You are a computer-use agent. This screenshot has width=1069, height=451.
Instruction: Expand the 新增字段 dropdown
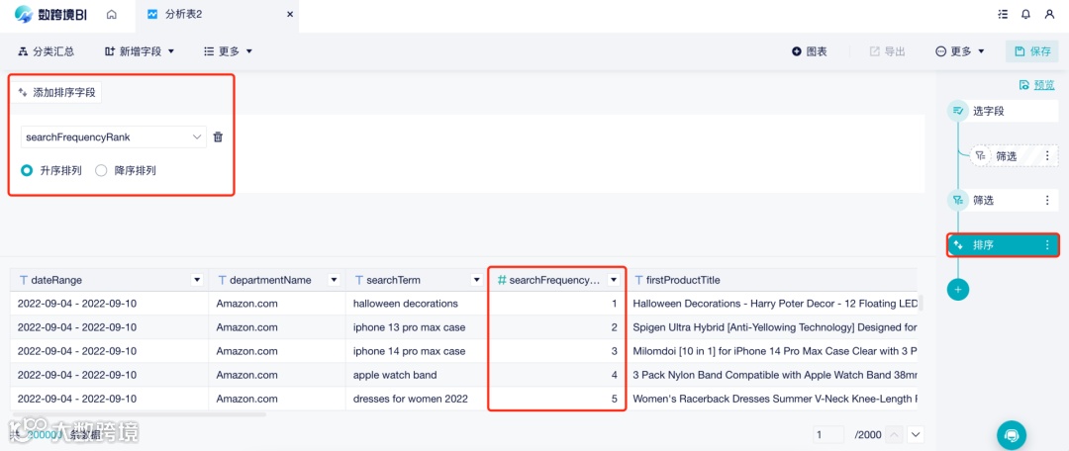click(140, 51)
